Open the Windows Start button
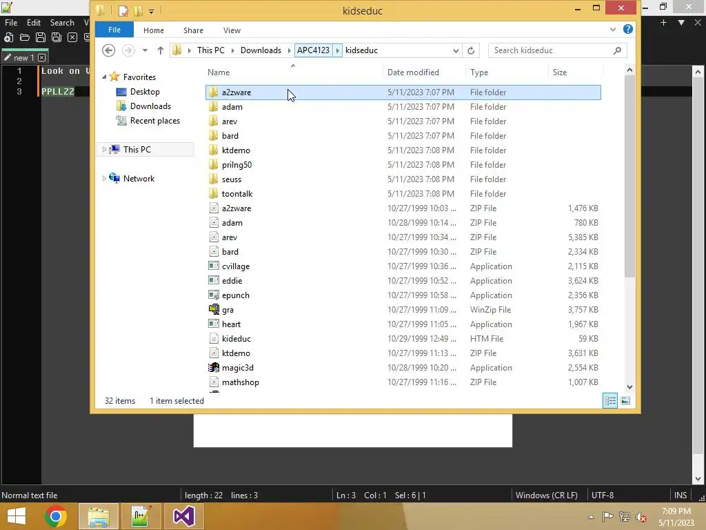 coord(17,516)
